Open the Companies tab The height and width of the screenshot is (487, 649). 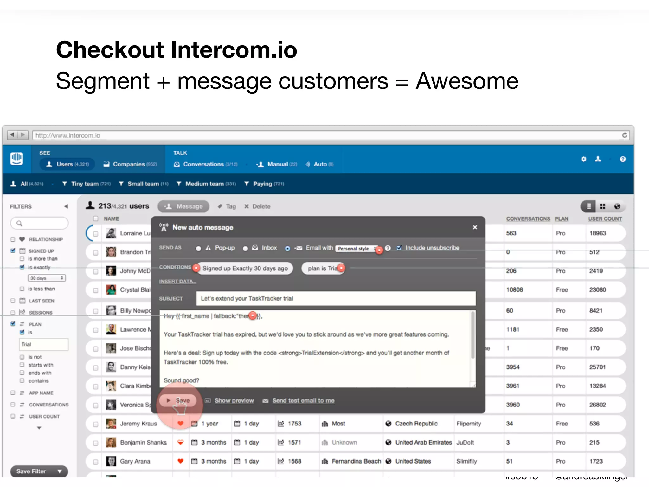pyautogui.click(x=130, y=164)
